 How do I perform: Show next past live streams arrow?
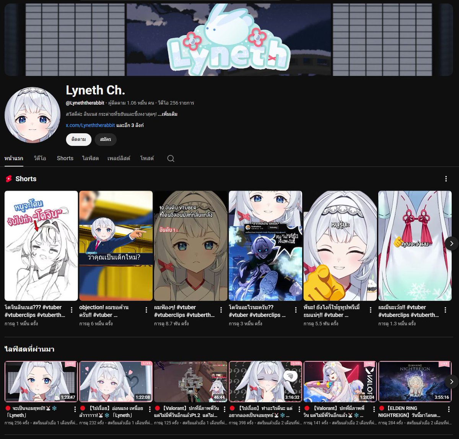452,382
